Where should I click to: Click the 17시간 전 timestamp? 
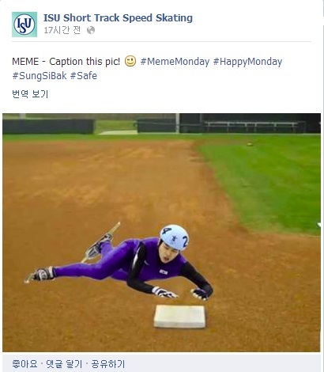pyautogui.click(x=62, y=30)
